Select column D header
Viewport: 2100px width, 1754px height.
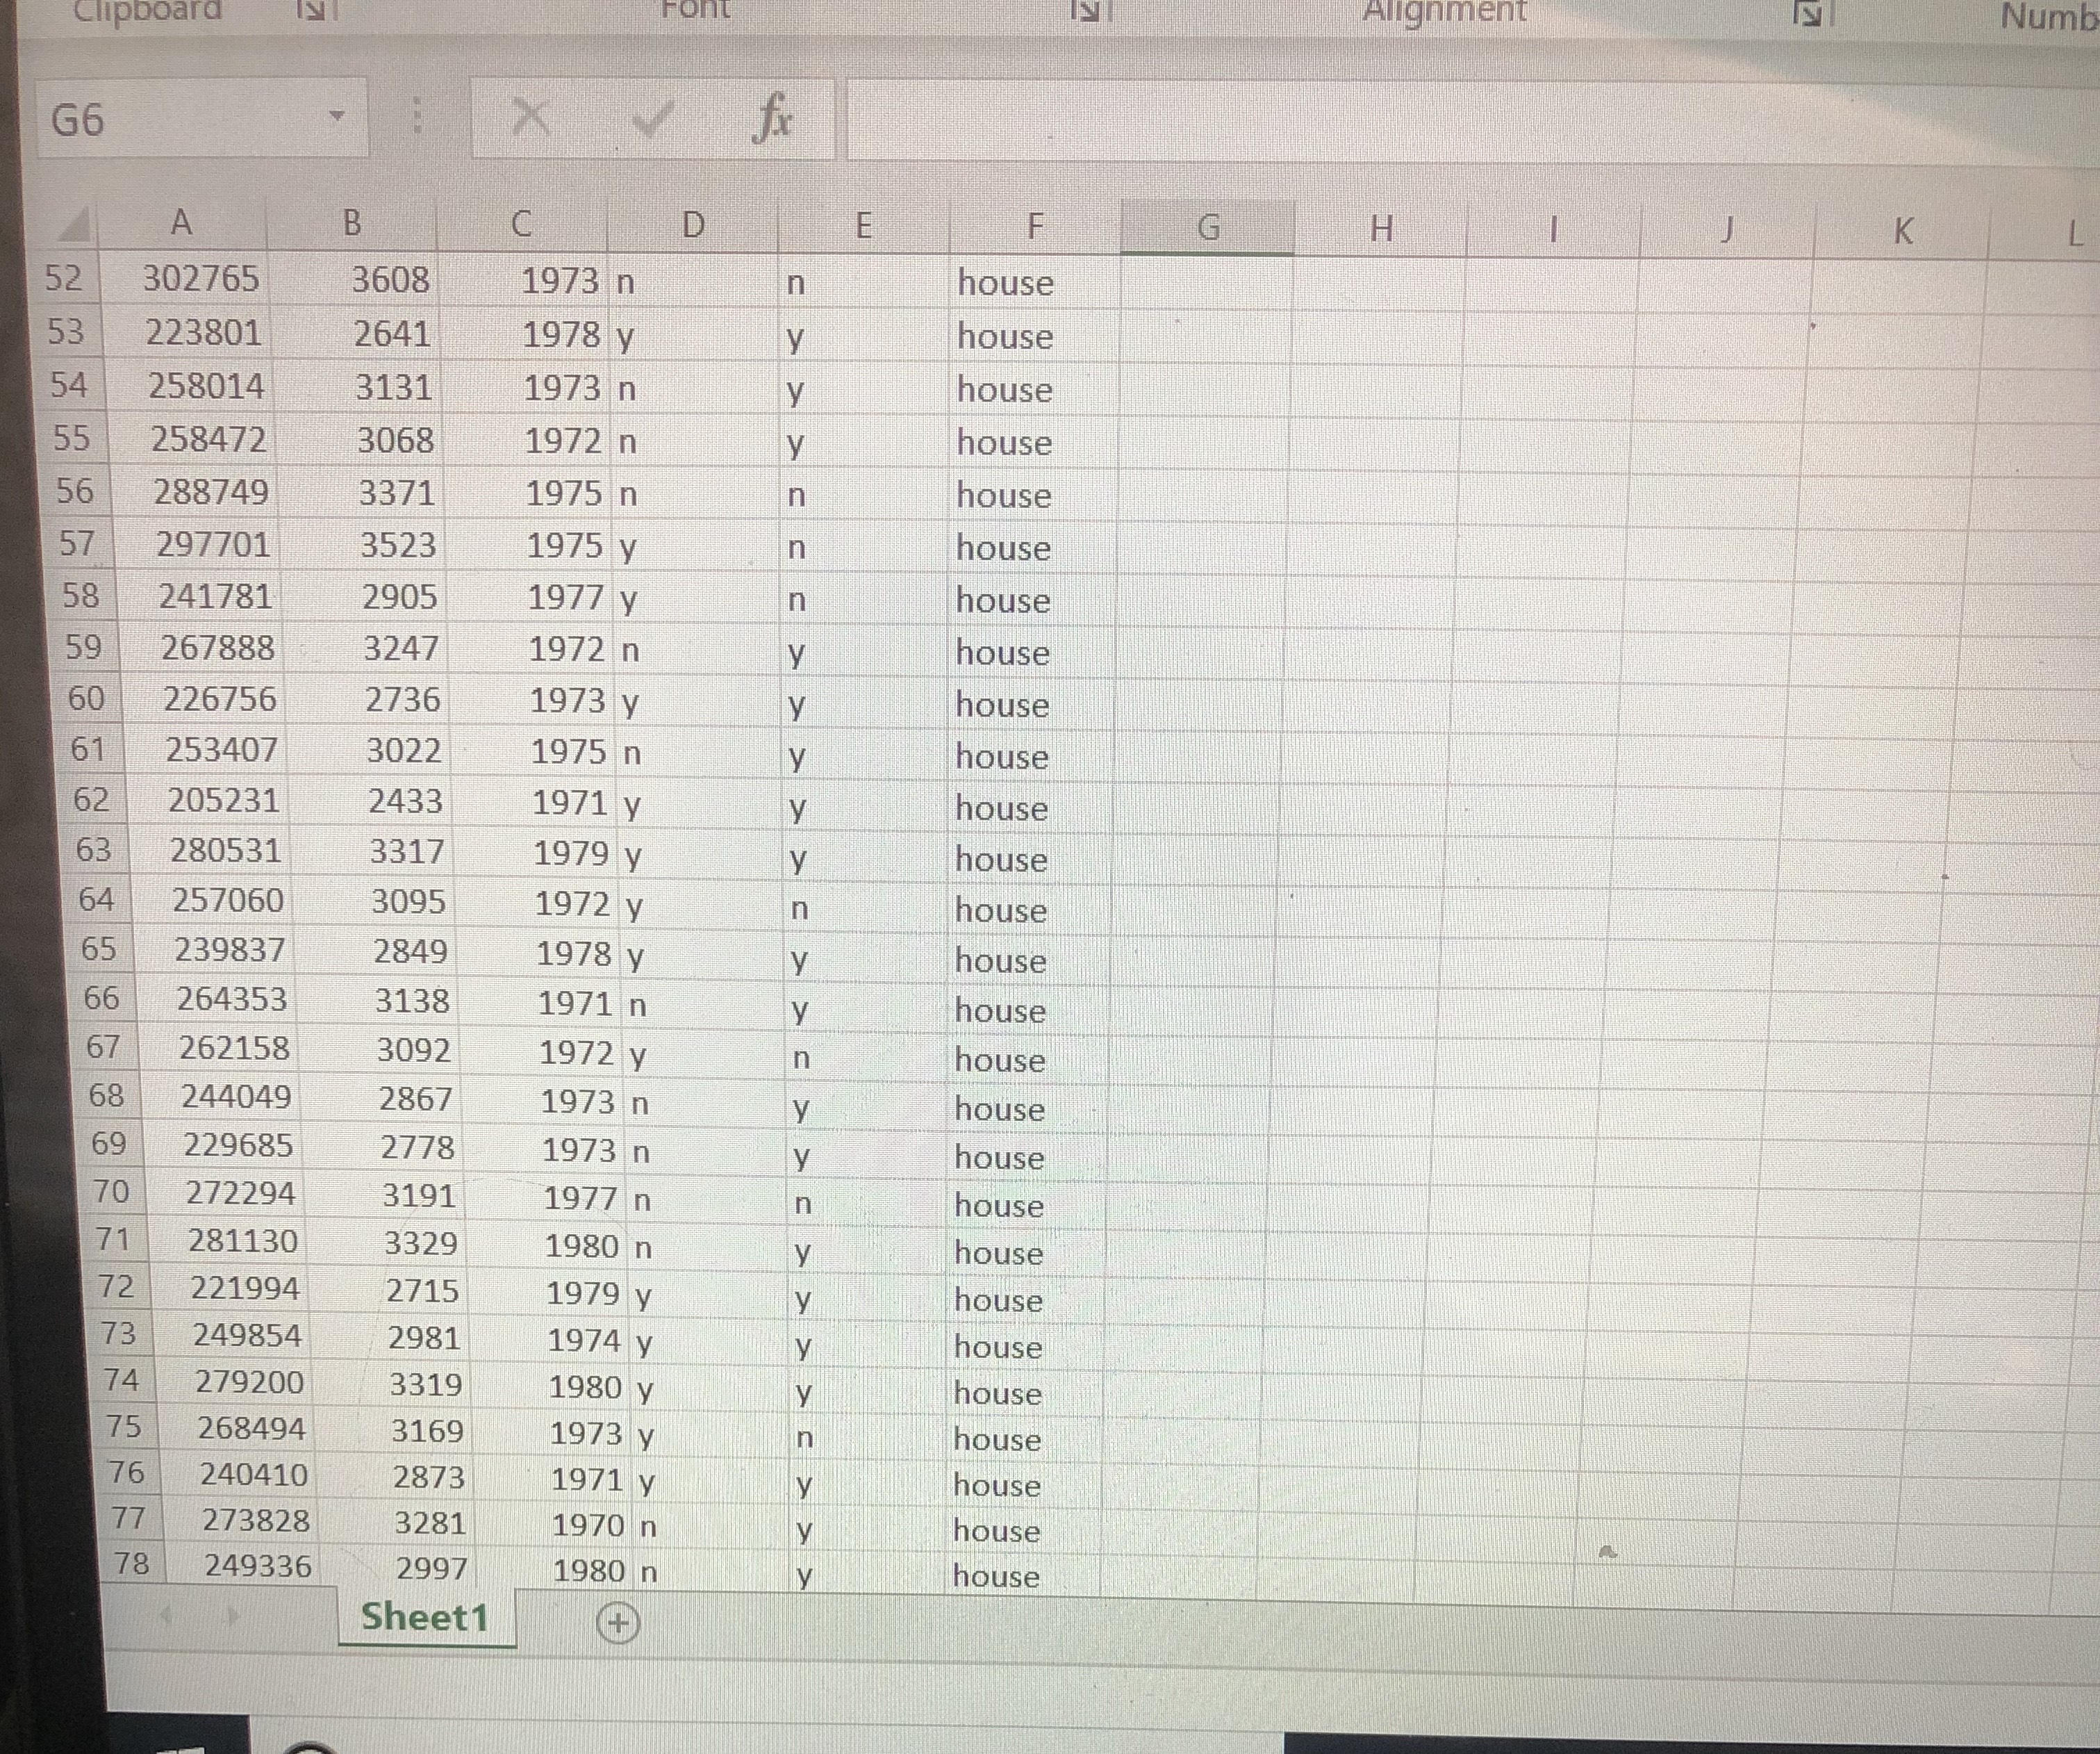(693, 225)
